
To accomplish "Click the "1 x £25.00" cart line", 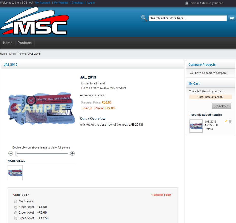I will coord(211,125).
